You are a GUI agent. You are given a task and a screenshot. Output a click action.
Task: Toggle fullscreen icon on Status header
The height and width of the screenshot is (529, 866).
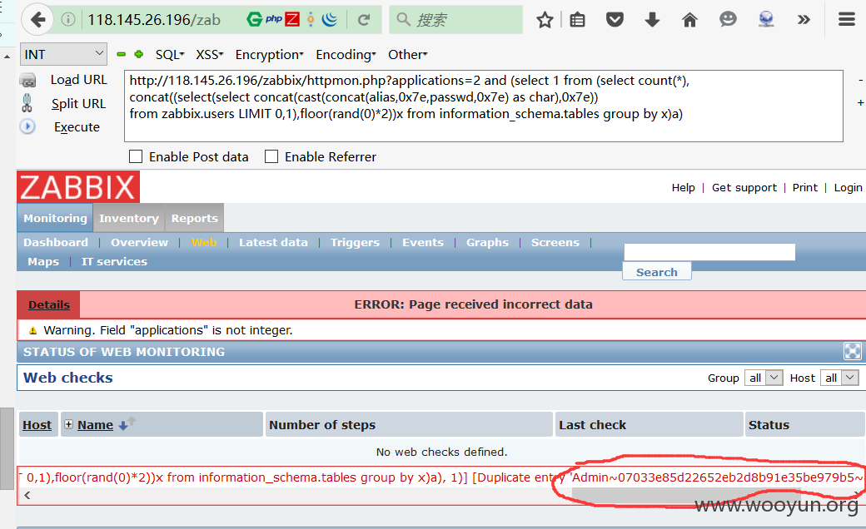[x=852, y=351]
